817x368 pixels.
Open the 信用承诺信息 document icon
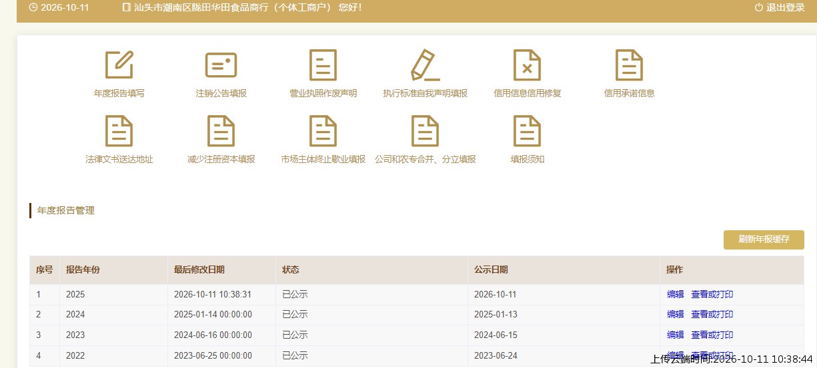(x=629, y=65)
